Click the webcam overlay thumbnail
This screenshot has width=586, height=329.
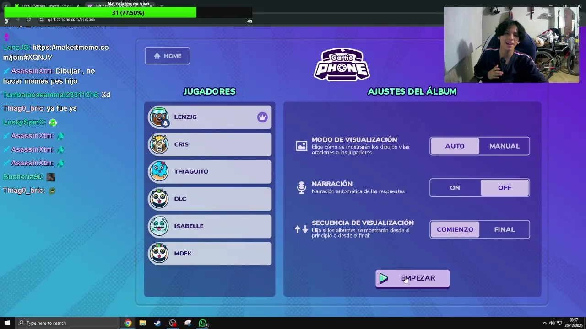pyautogui.click(x=511, y=45)
